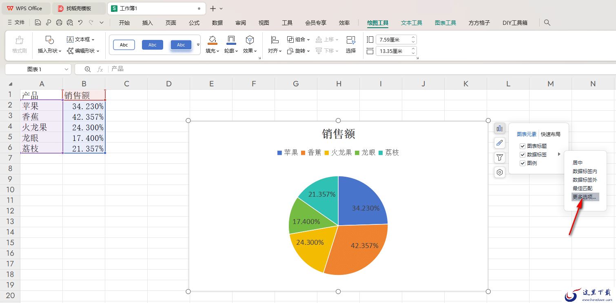Select 居中 data label position
This screenshot has height=303, width=616.
click(x=578, y=162)
